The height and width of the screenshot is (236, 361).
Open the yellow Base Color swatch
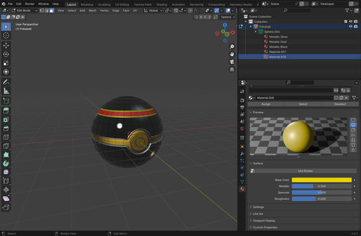tap(322, 180)
